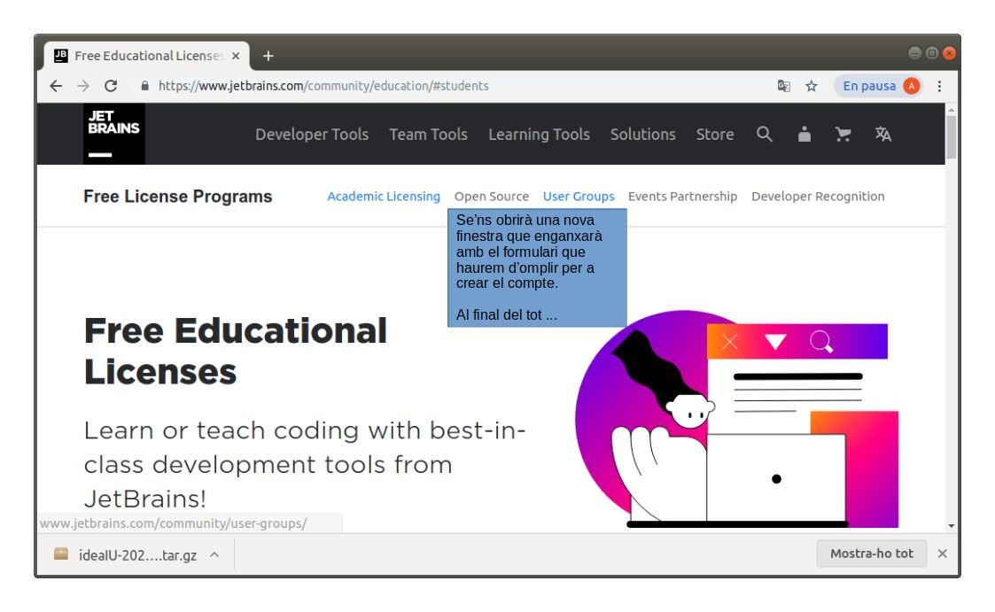
Task: Open the Developer Tools menu
Action: coord(312,135)
